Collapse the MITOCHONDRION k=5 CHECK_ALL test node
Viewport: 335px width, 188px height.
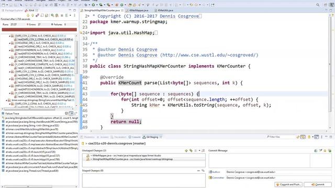(x=9, y=50)
